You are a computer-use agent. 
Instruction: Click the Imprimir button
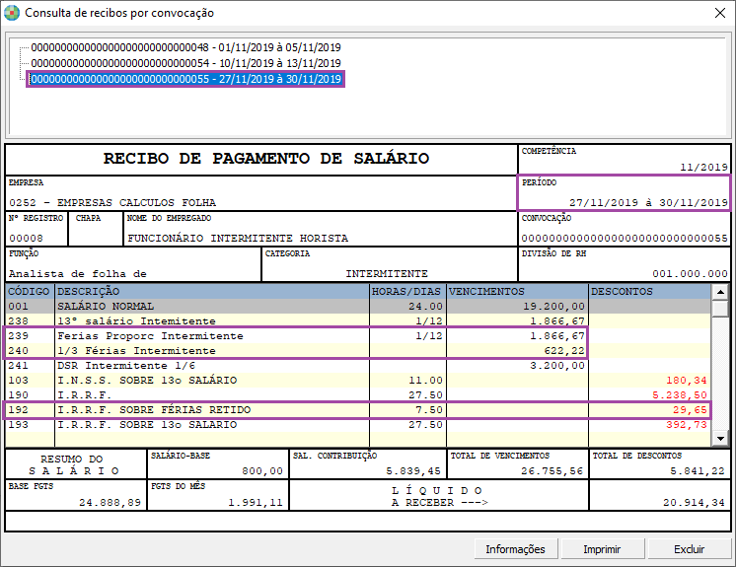(602, 549)
